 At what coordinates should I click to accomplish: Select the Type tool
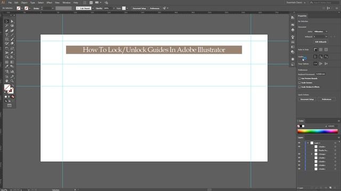[7, 35]
